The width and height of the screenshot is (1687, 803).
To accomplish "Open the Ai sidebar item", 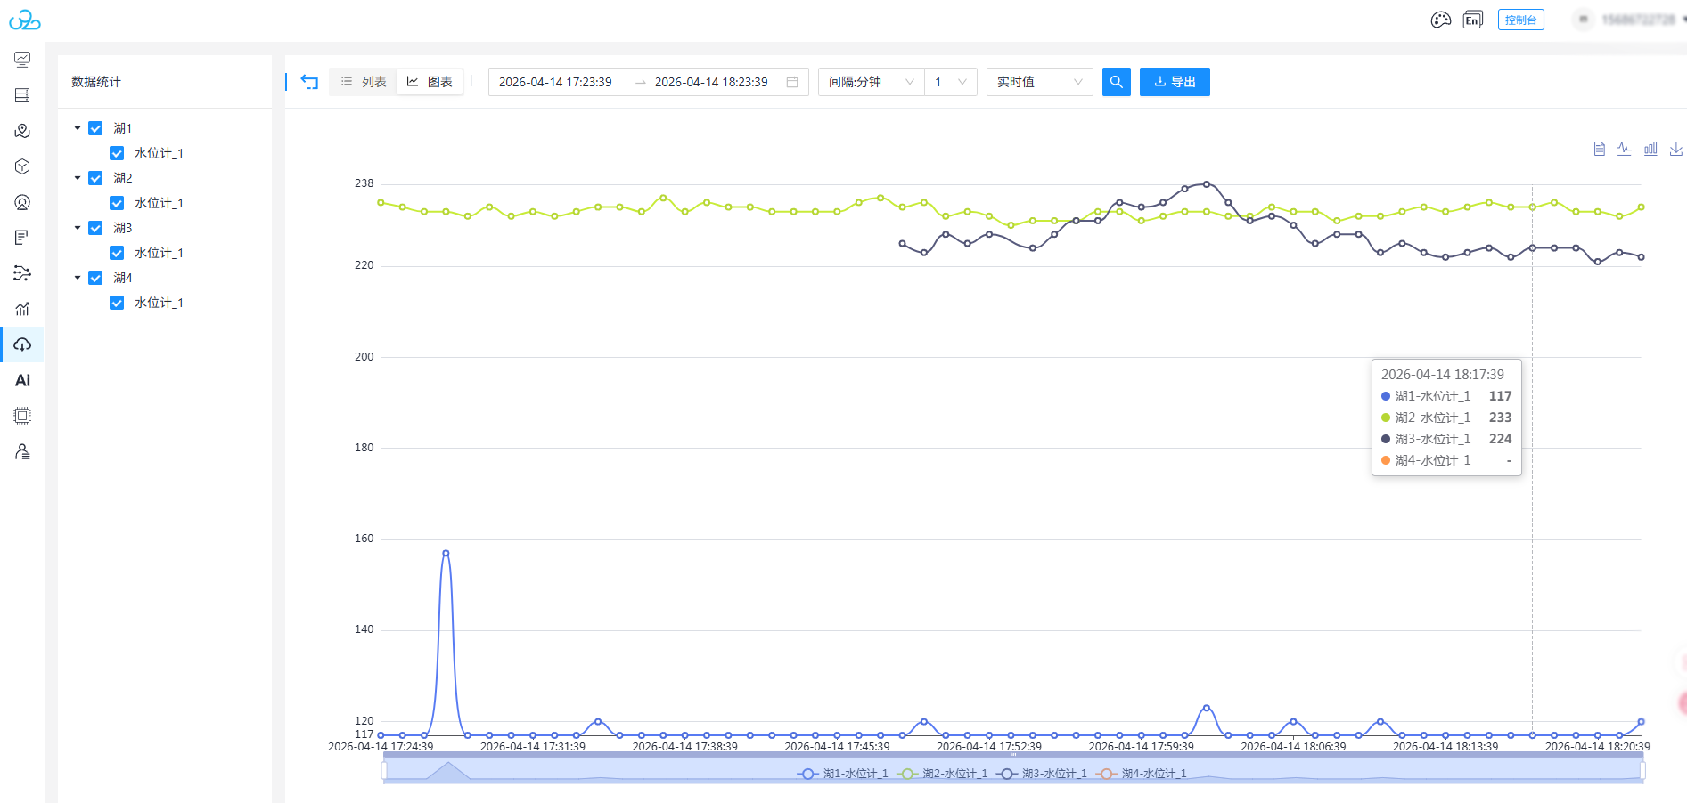I will coord(22,380).
